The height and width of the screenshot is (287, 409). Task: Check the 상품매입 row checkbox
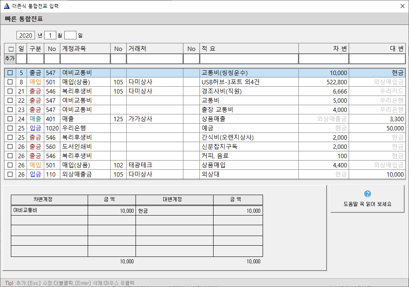click(10, 165)
